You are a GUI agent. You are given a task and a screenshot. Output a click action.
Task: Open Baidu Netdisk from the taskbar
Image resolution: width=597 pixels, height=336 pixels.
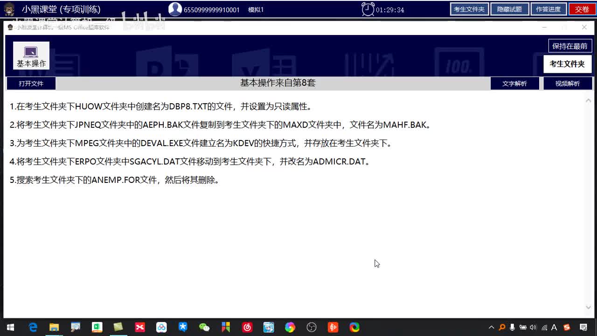(161, 327)
